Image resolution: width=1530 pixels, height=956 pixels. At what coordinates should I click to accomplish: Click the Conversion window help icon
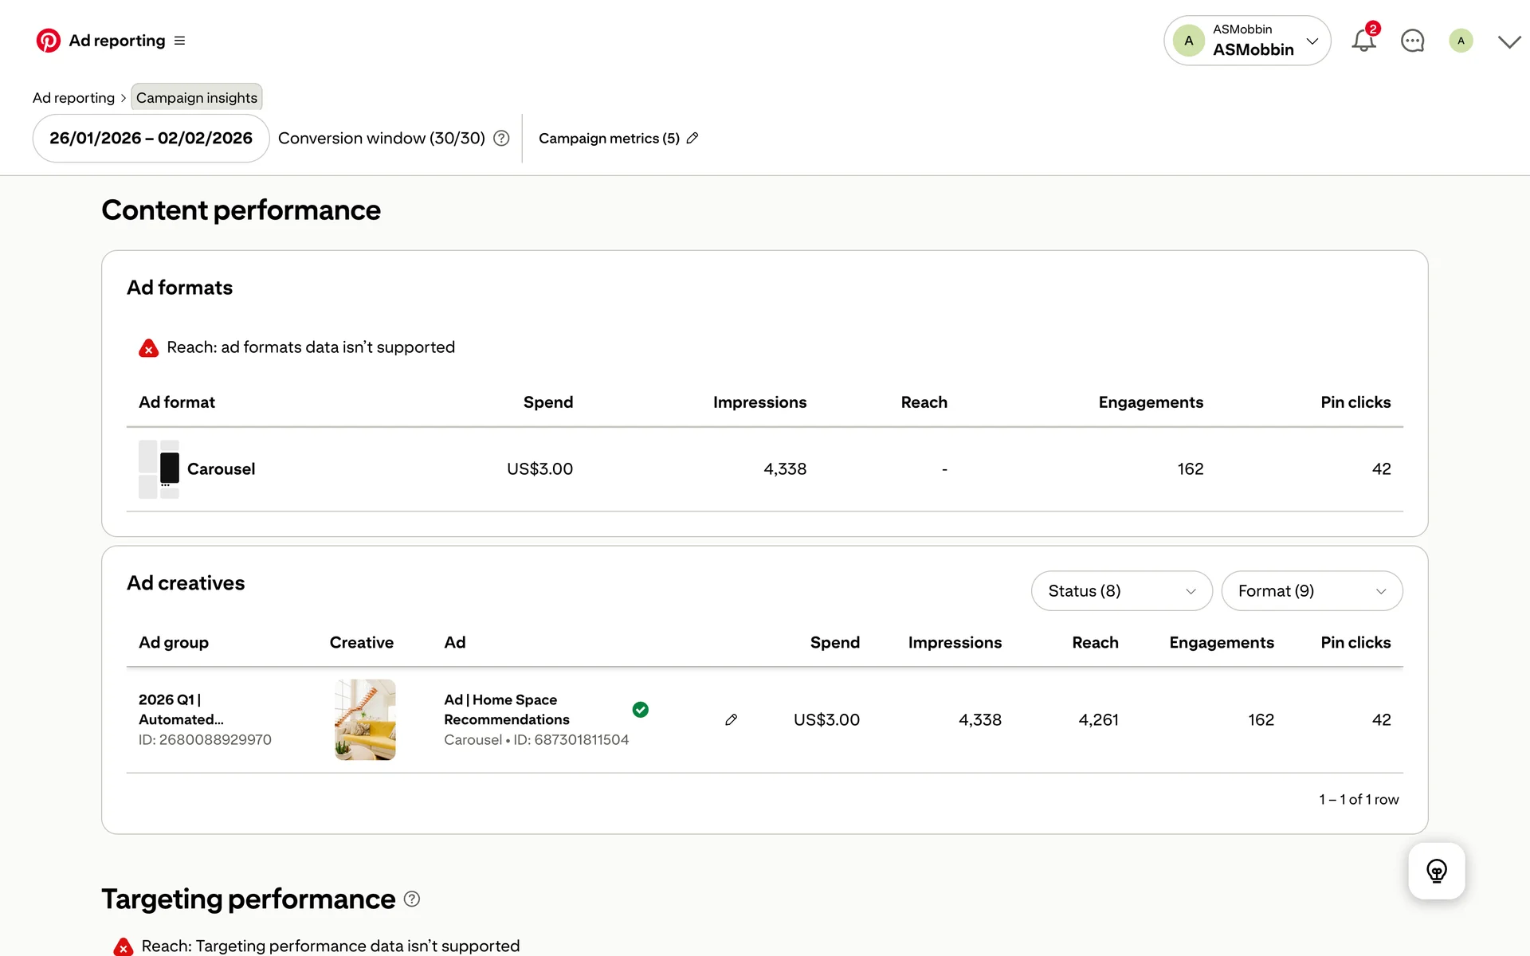501,139
